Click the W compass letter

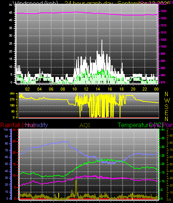tap(167, 100)
